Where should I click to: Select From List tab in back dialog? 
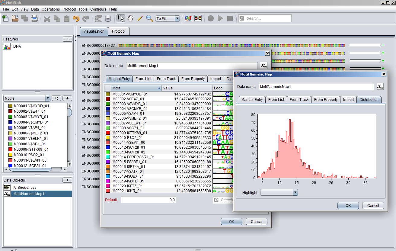click(x=143, y=79)
